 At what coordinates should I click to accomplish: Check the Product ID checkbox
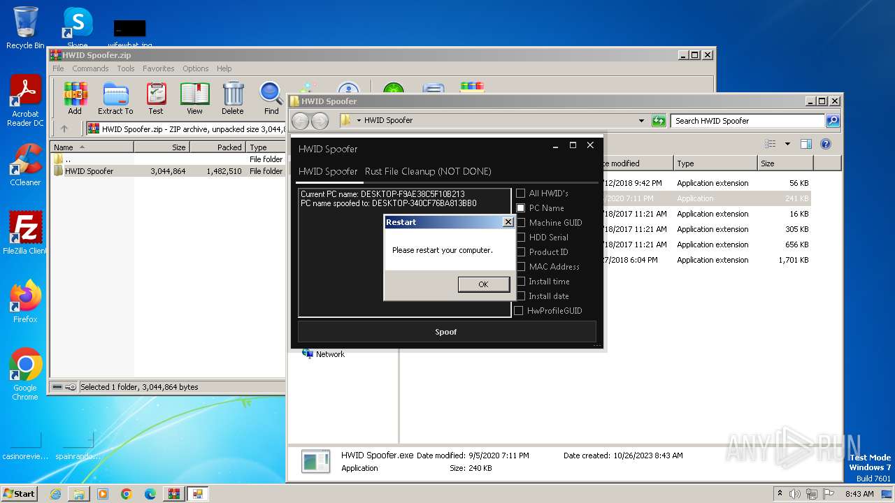pyautogui.click(x=520, y=252)
